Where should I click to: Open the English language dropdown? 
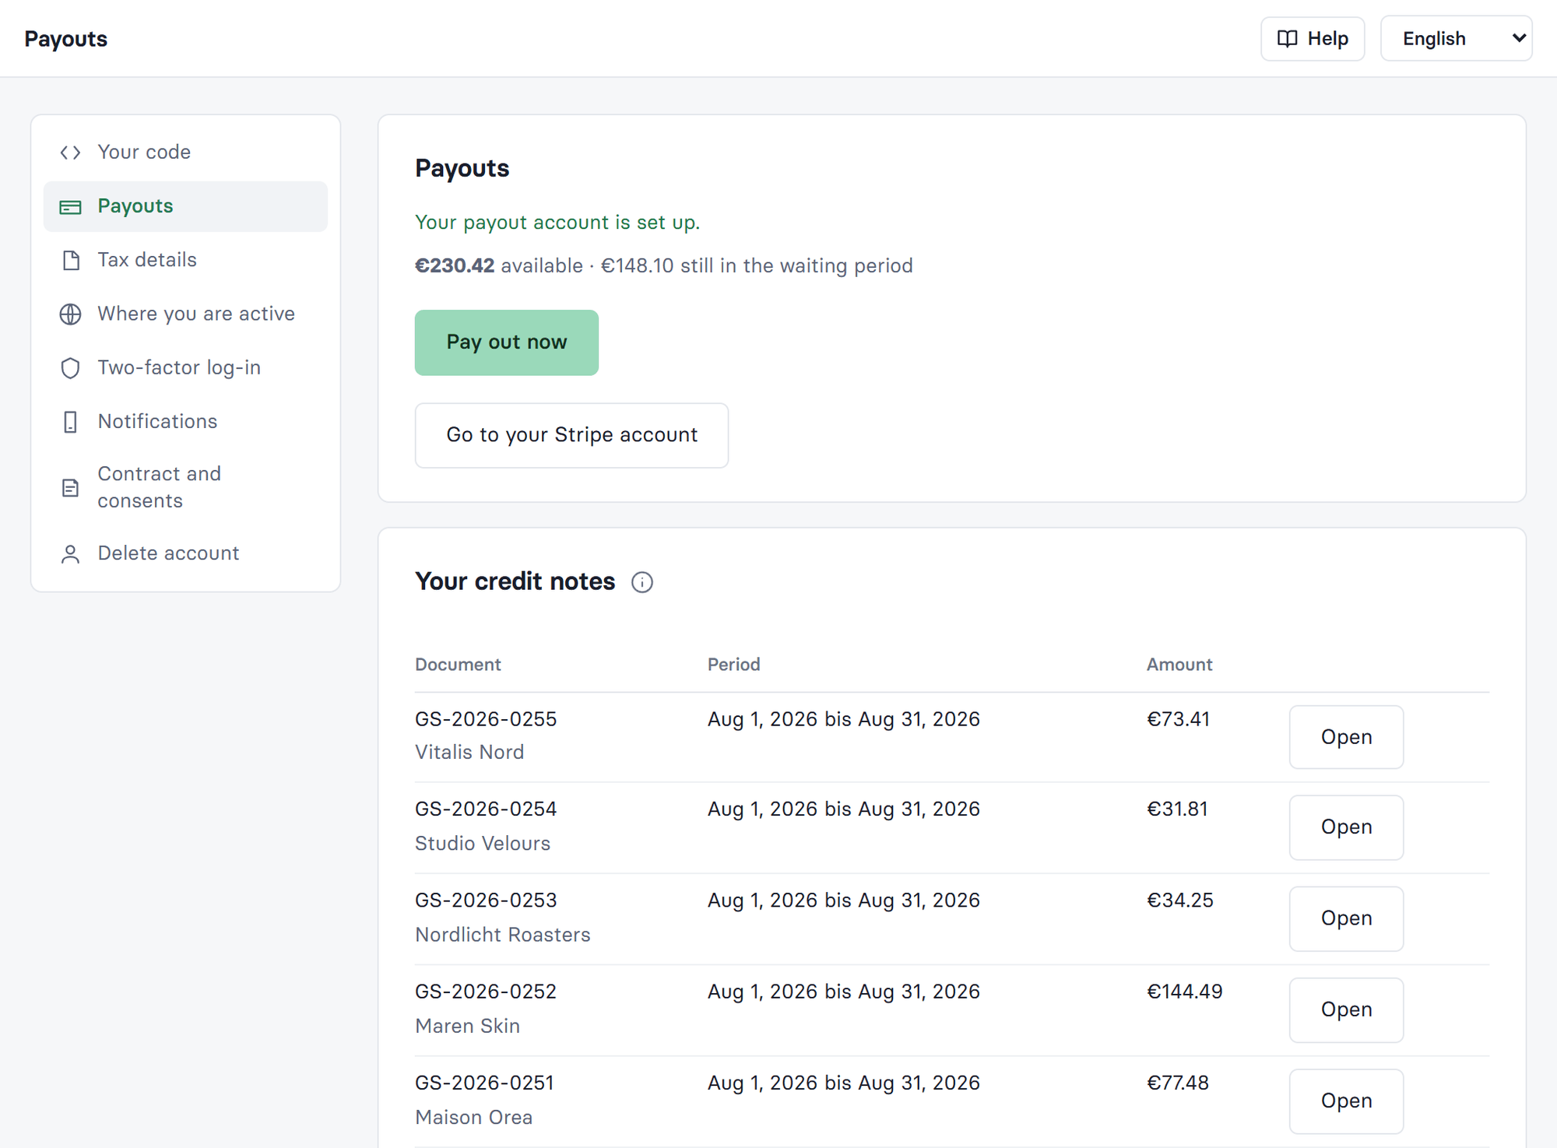pos(1456,39)
